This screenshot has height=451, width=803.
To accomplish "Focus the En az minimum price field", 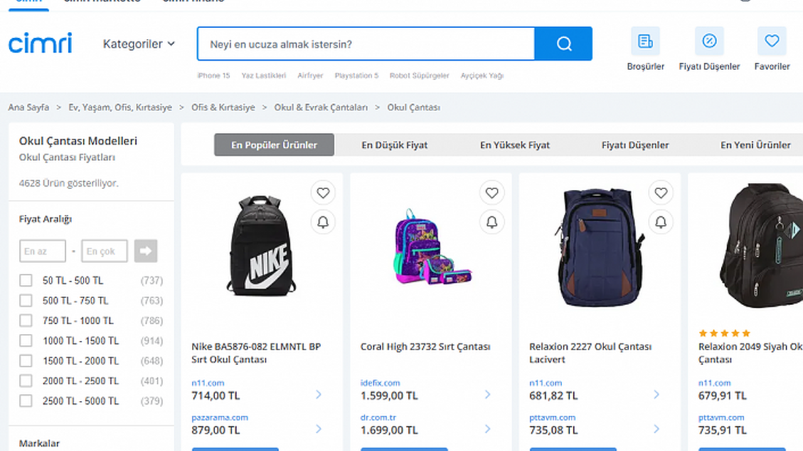I will tap(42, 251).
